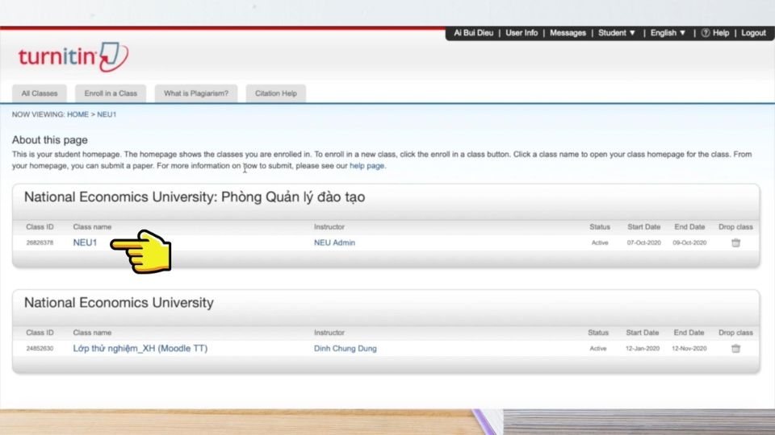Open Lớp thử nghiệm_XH (Moodle TT) class
The image size is (775, 435).
tap(140, 348)
